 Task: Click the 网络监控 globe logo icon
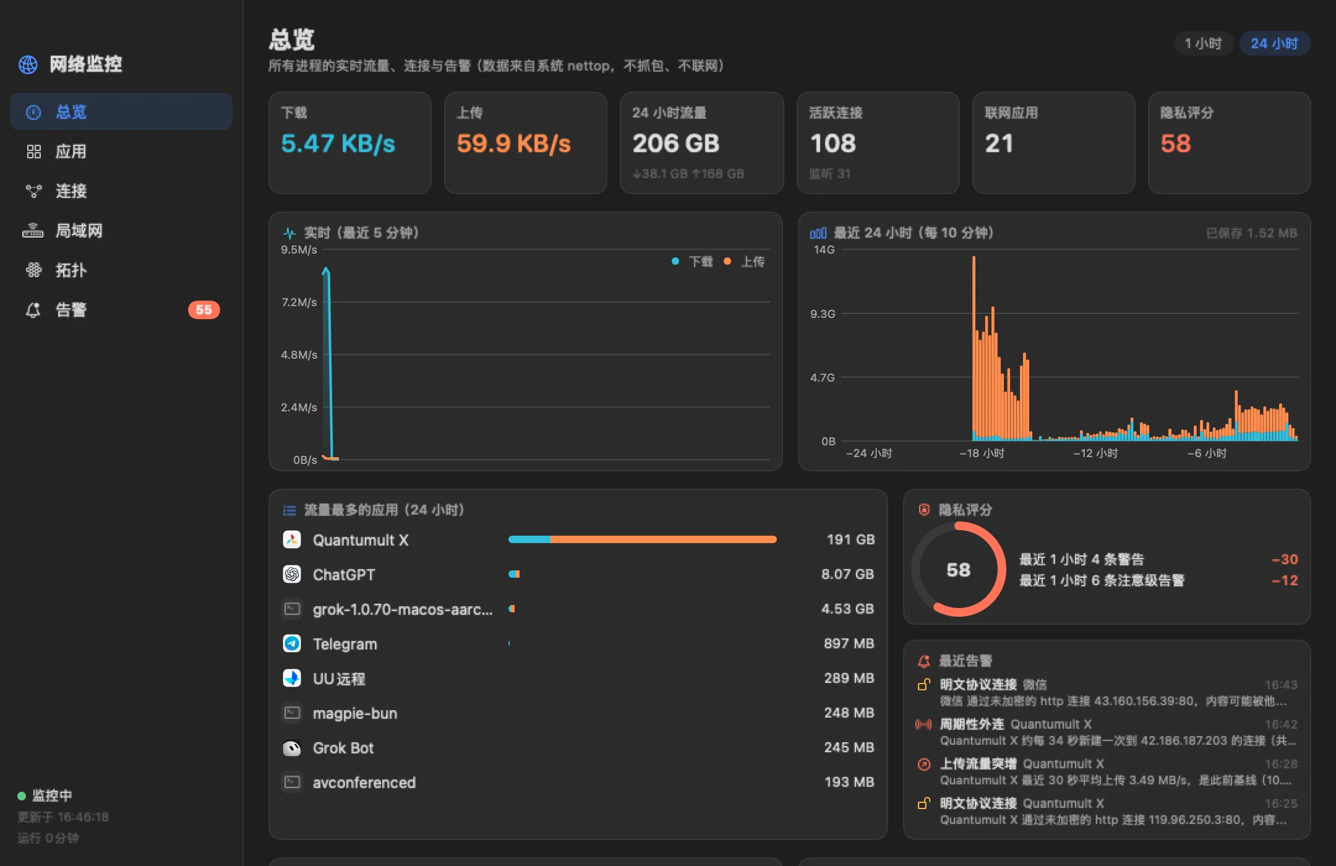click(28, 64)
